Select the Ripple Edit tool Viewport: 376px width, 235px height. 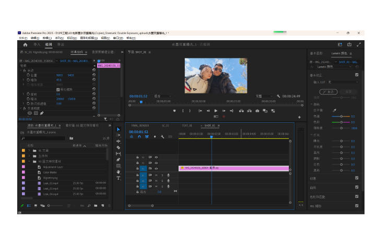coord(118,141)
